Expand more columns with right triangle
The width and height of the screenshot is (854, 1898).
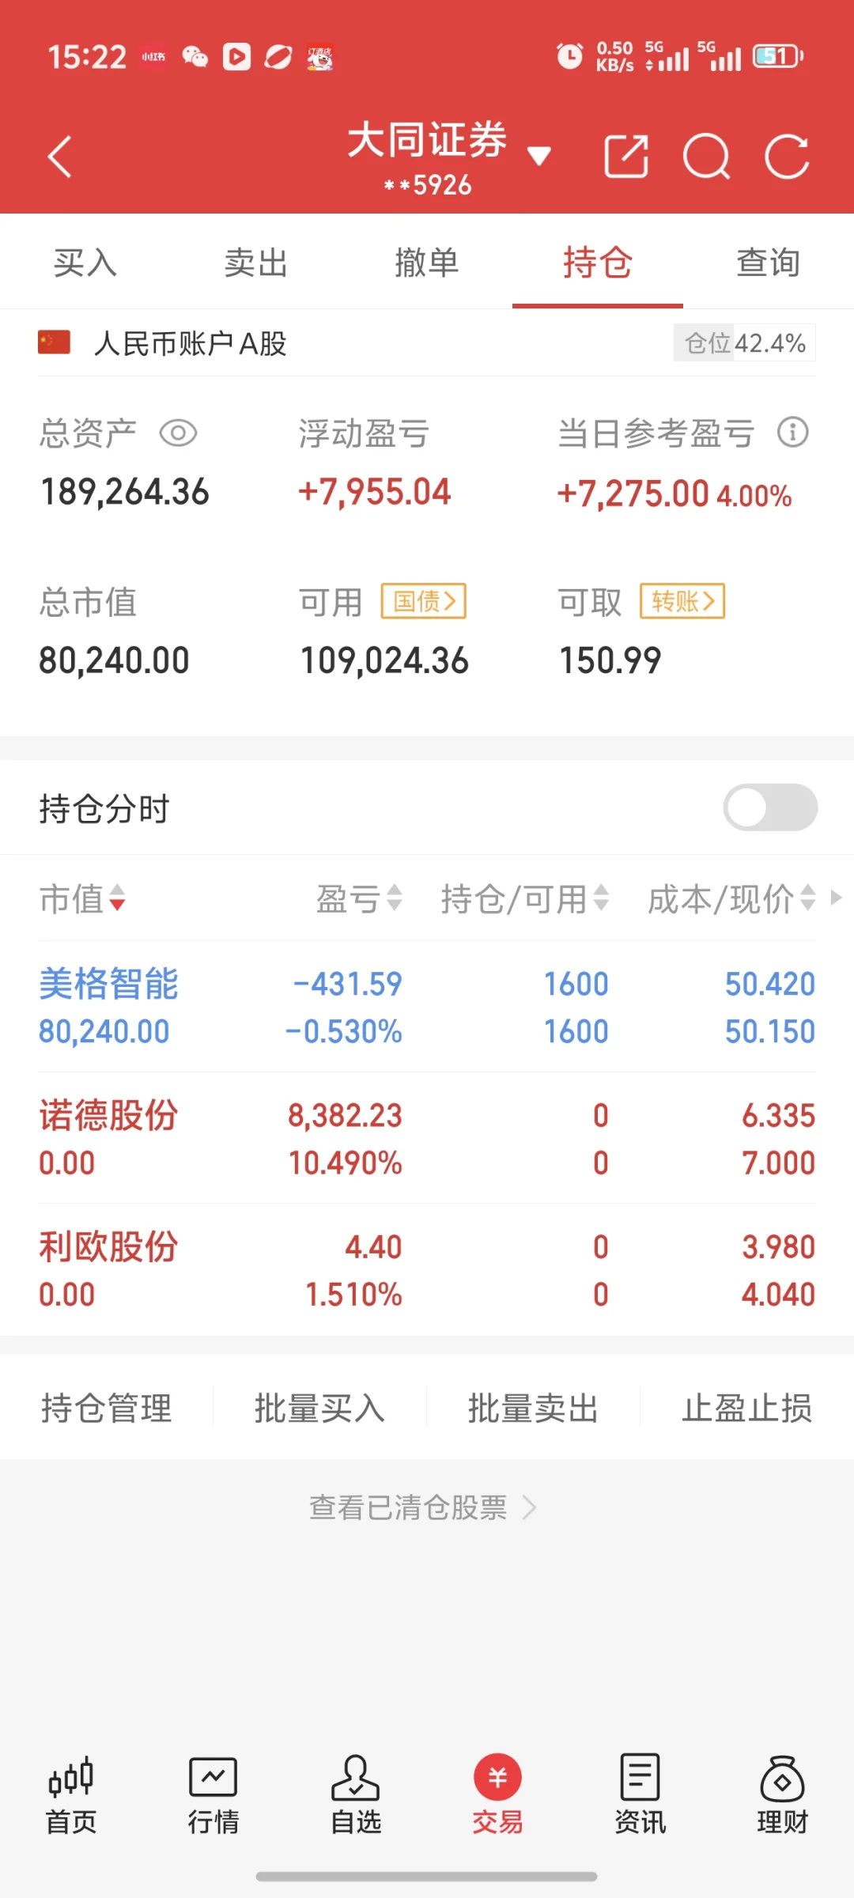tap(836, 898)
